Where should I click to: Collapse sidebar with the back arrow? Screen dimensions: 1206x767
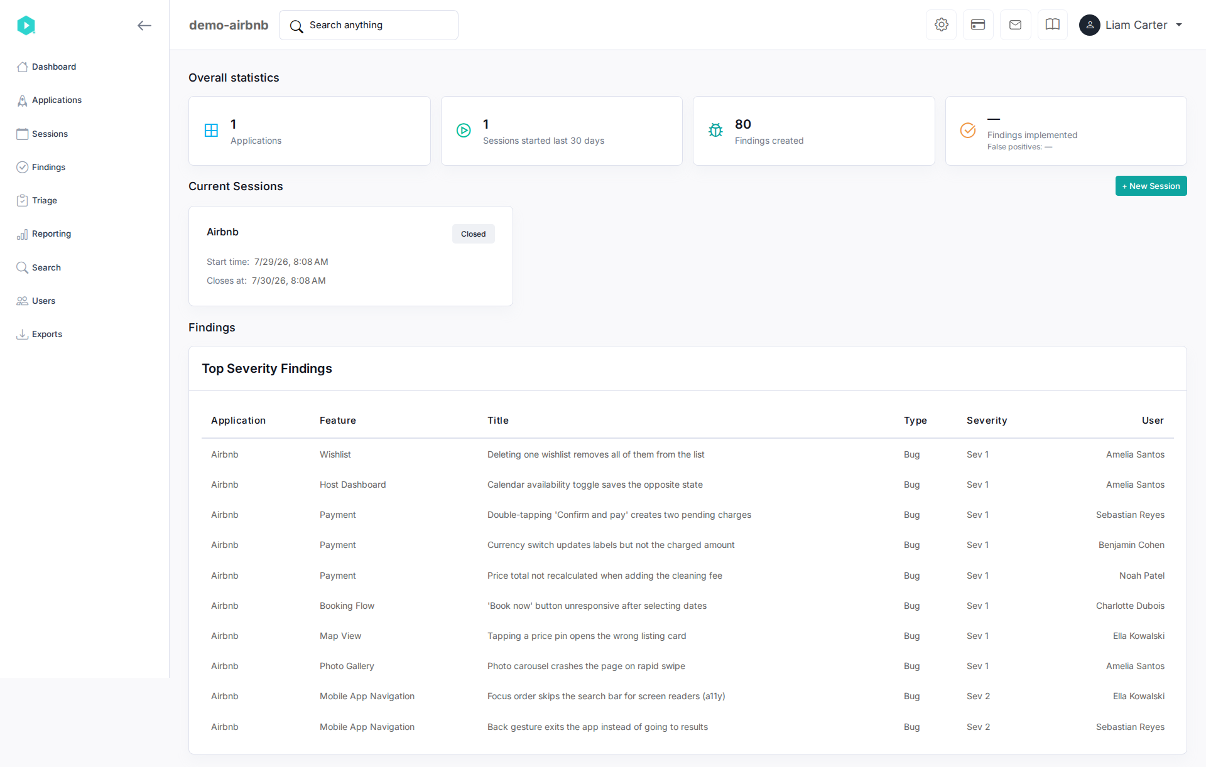coord(144,25)
